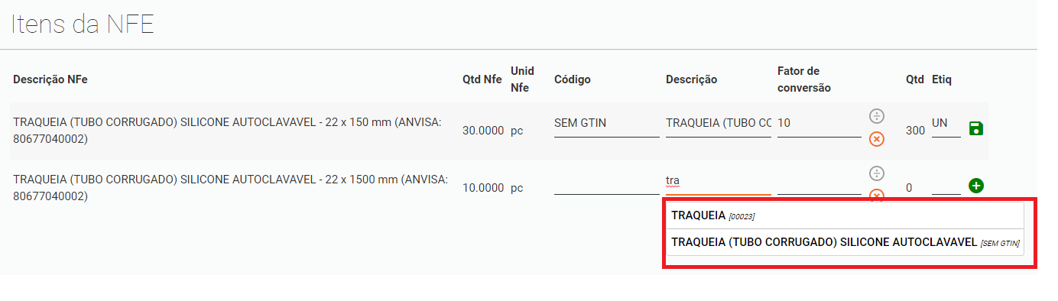
Task: Add the second item with green plus icon
Action: (976, 186)
